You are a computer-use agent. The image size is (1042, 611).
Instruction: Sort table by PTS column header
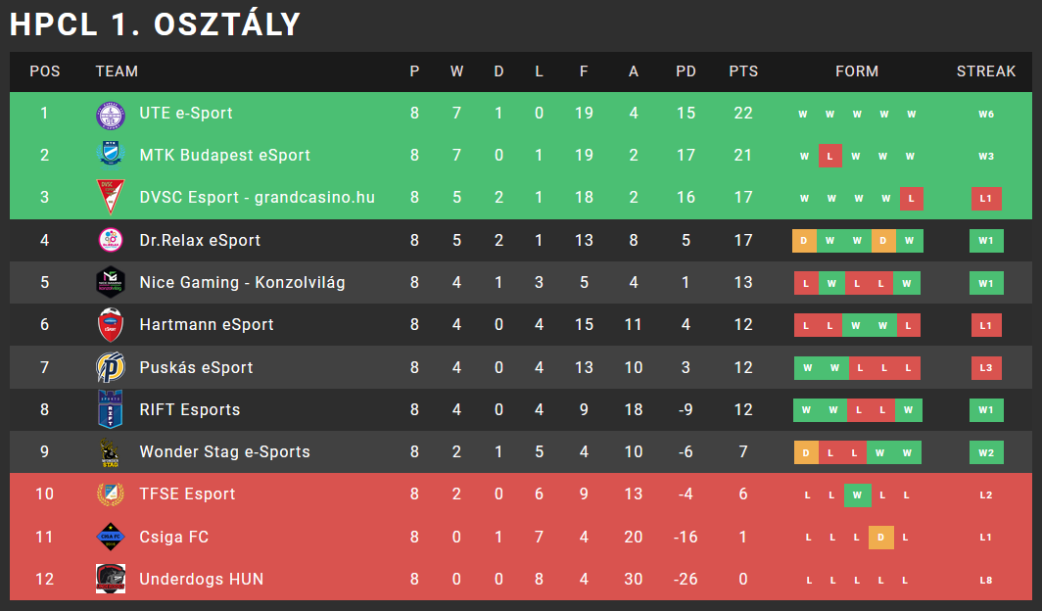743,71
